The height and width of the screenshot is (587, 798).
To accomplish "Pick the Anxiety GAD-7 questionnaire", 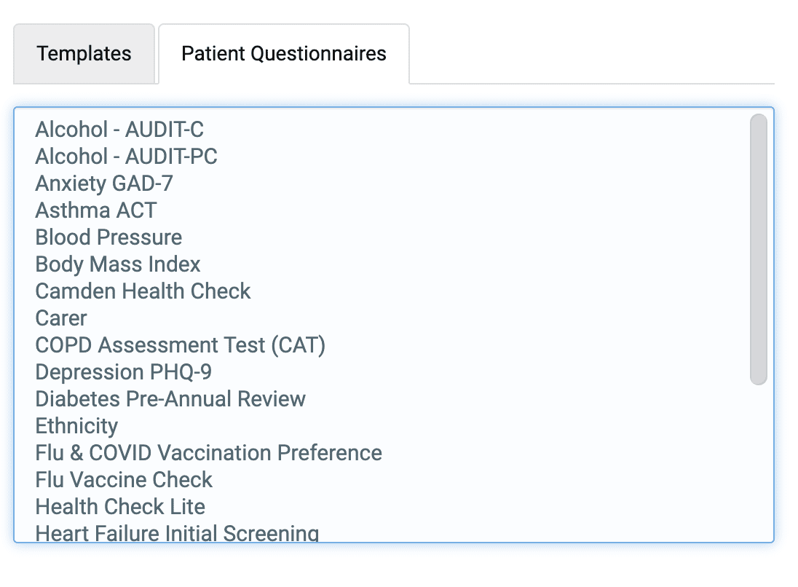I will pyautogui.click(x=104, y=184).
